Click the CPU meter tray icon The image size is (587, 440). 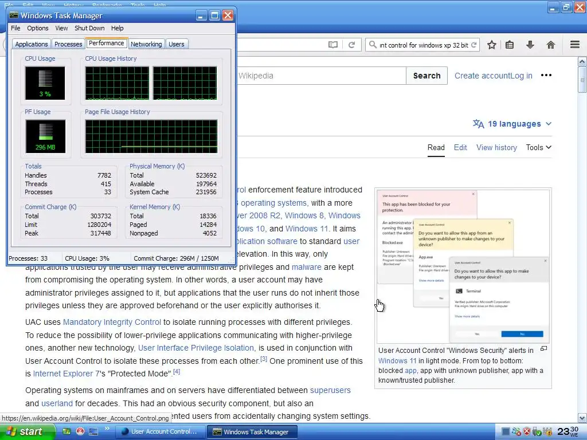pos(506,432)
